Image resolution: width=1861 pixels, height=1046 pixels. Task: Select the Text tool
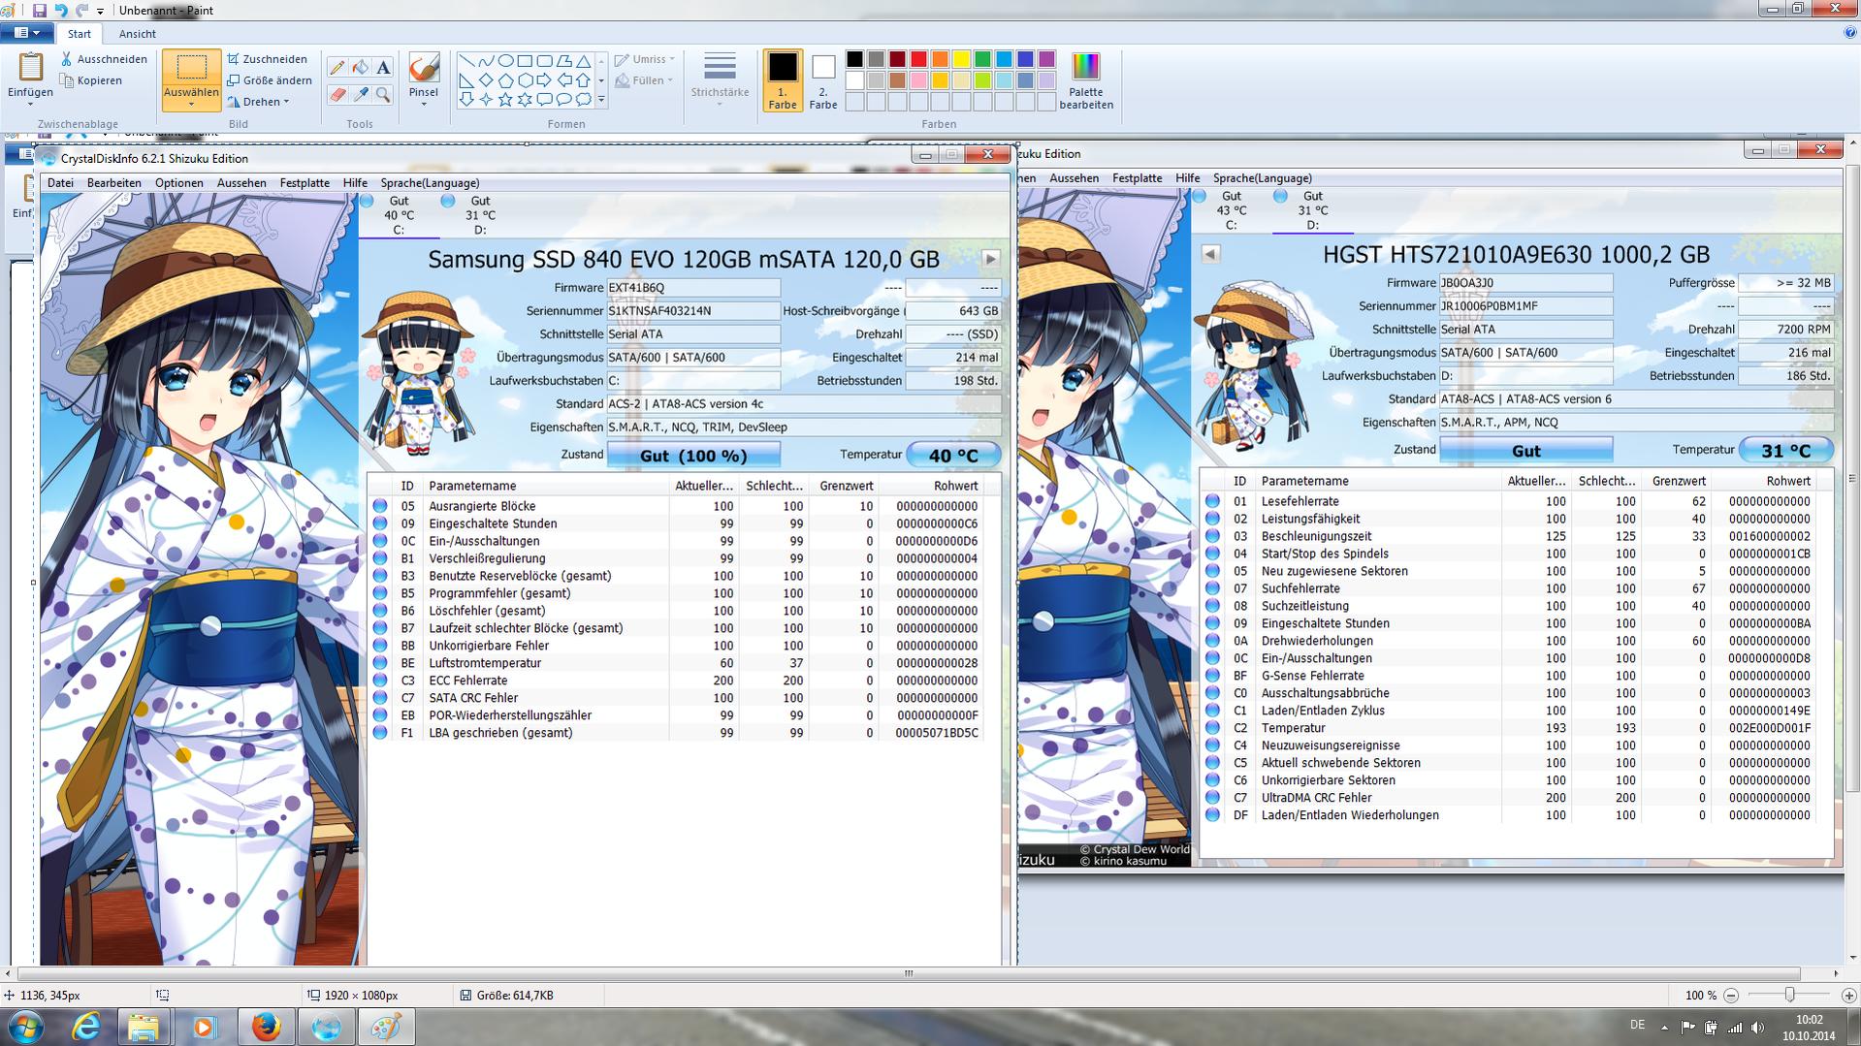point(383,67)
